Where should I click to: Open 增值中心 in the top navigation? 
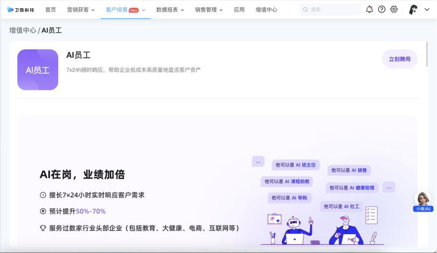click(x=267, y=10)
